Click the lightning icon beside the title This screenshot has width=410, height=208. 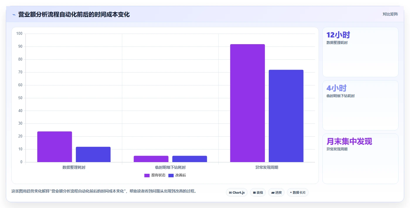tap(14, 15)
